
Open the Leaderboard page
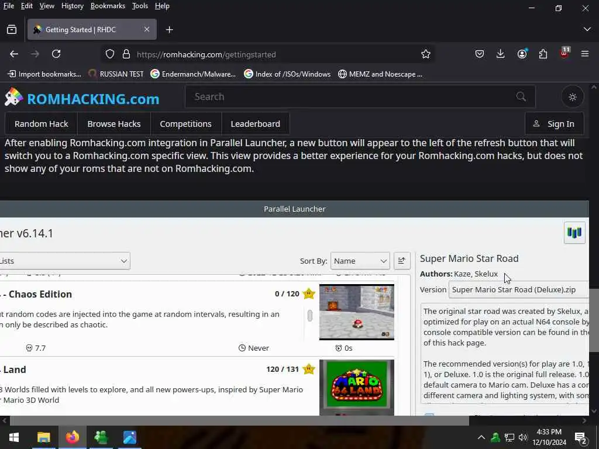(255, 124)
